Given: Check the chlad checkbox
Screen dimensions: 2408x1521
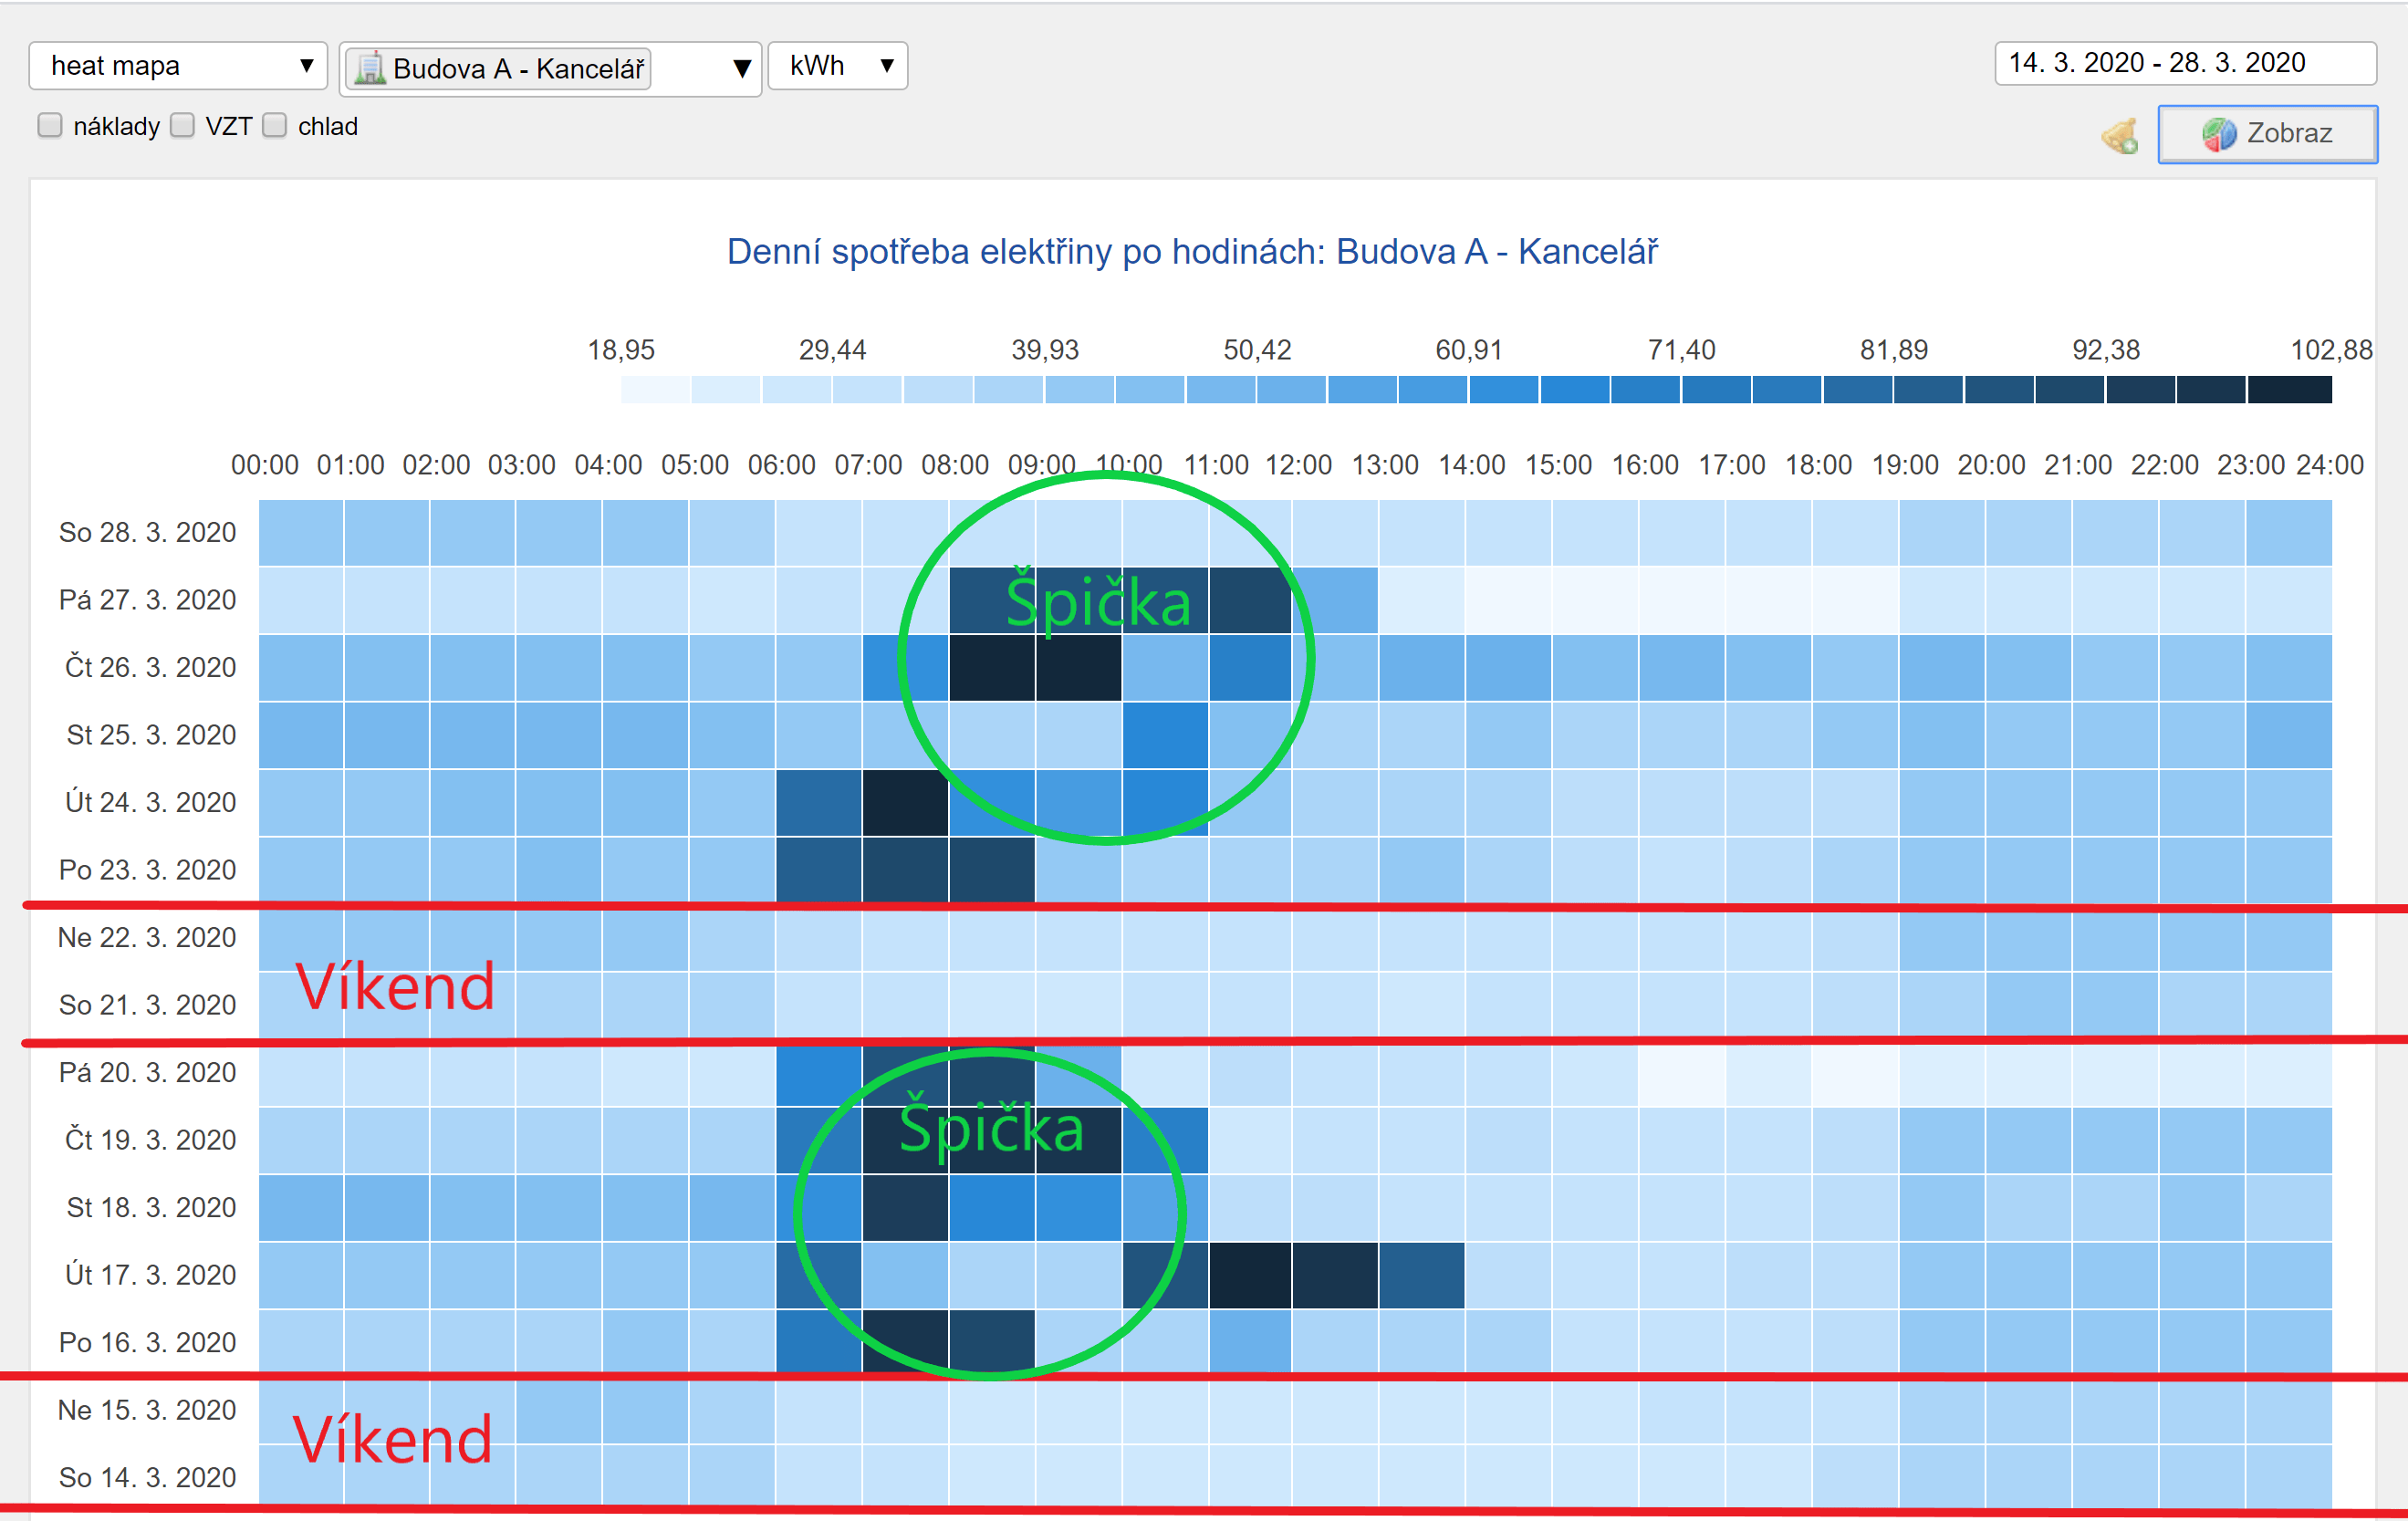Looking at the screenshot, I should (x=275, y=126).
